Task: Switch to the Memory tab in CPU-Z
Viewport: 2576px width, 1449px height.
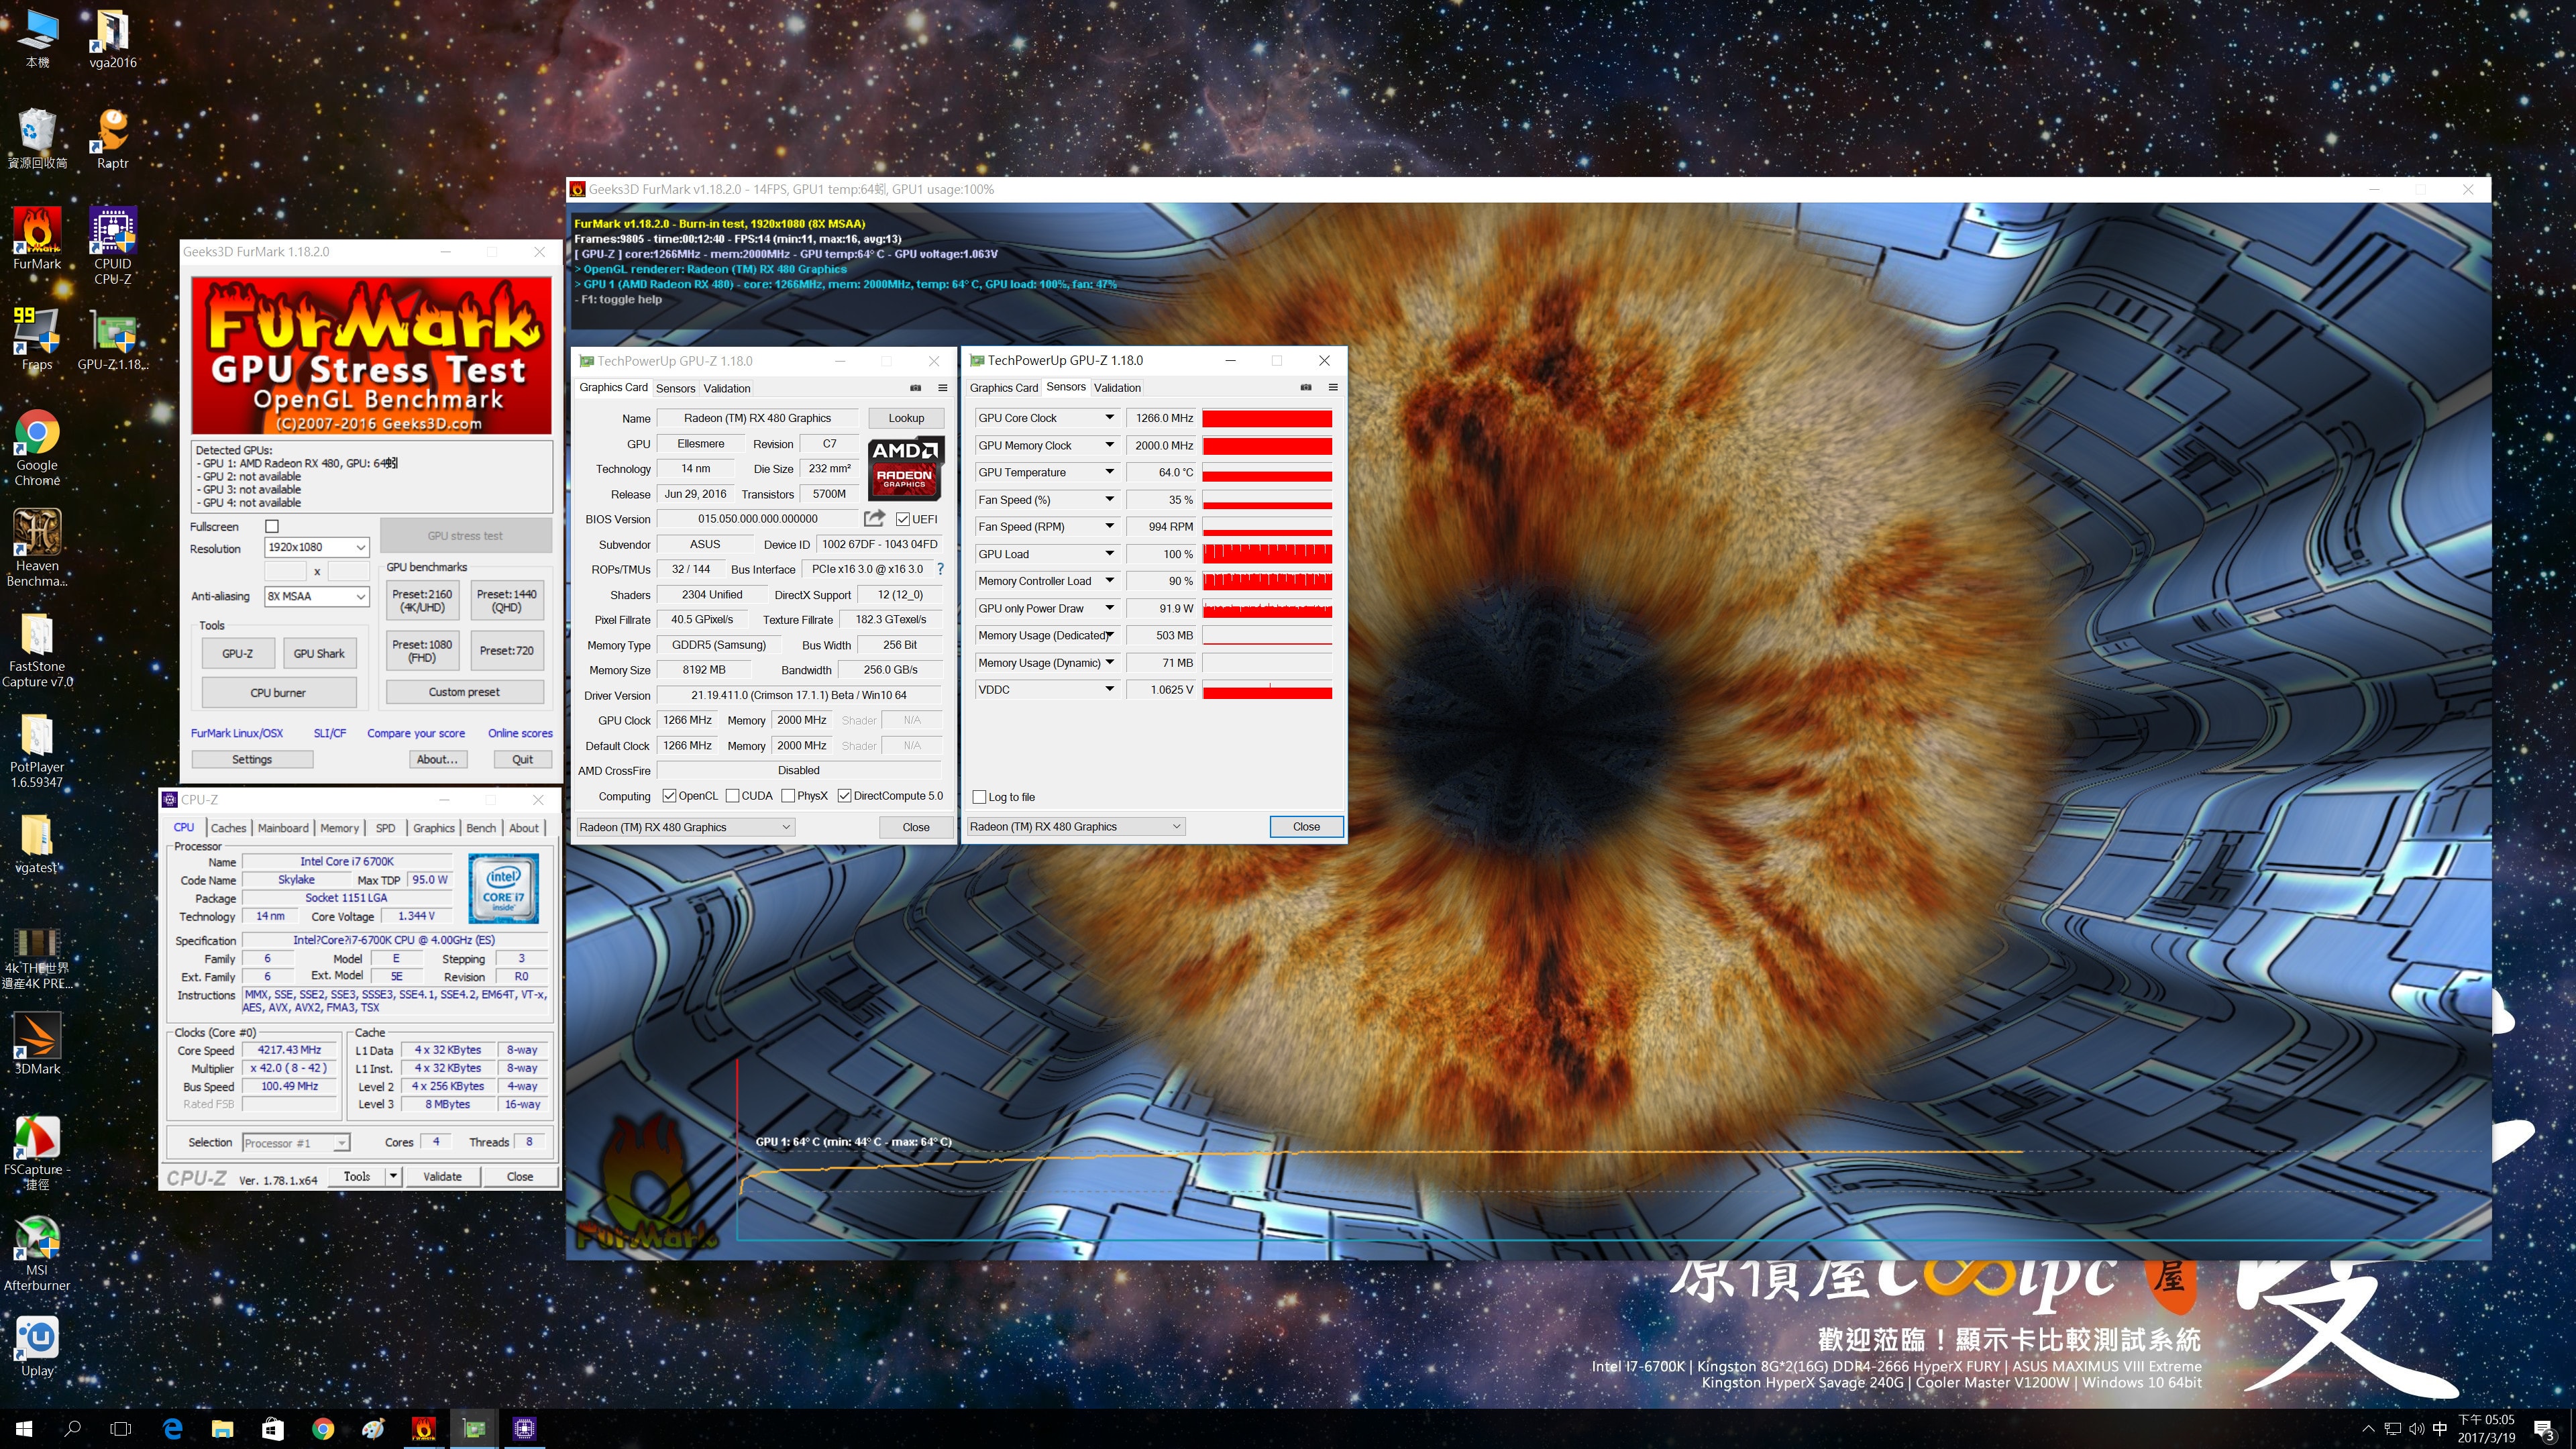Action: [339, 828]
